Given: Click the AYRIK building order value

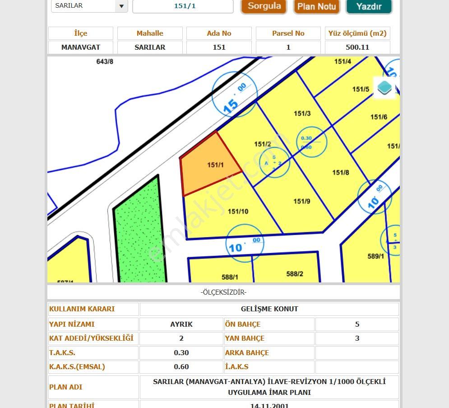Looking at the screenshot, I should (x=181, y=324).
